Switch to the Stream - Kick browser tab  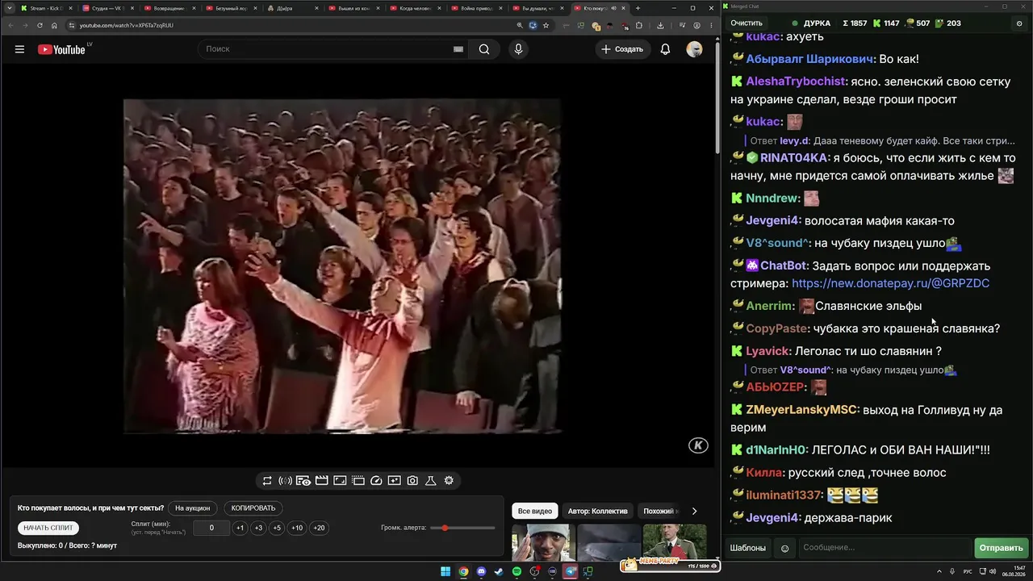pyautogui.click(x=47, y=8)
